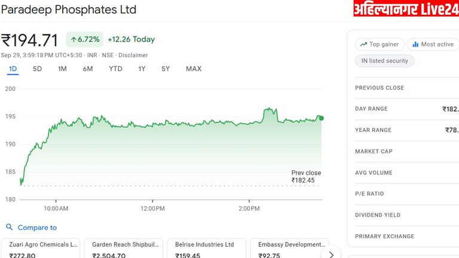Click the Most active bars icon
Viewport: 459px width, 258px height.
click(x=415, y=44)
